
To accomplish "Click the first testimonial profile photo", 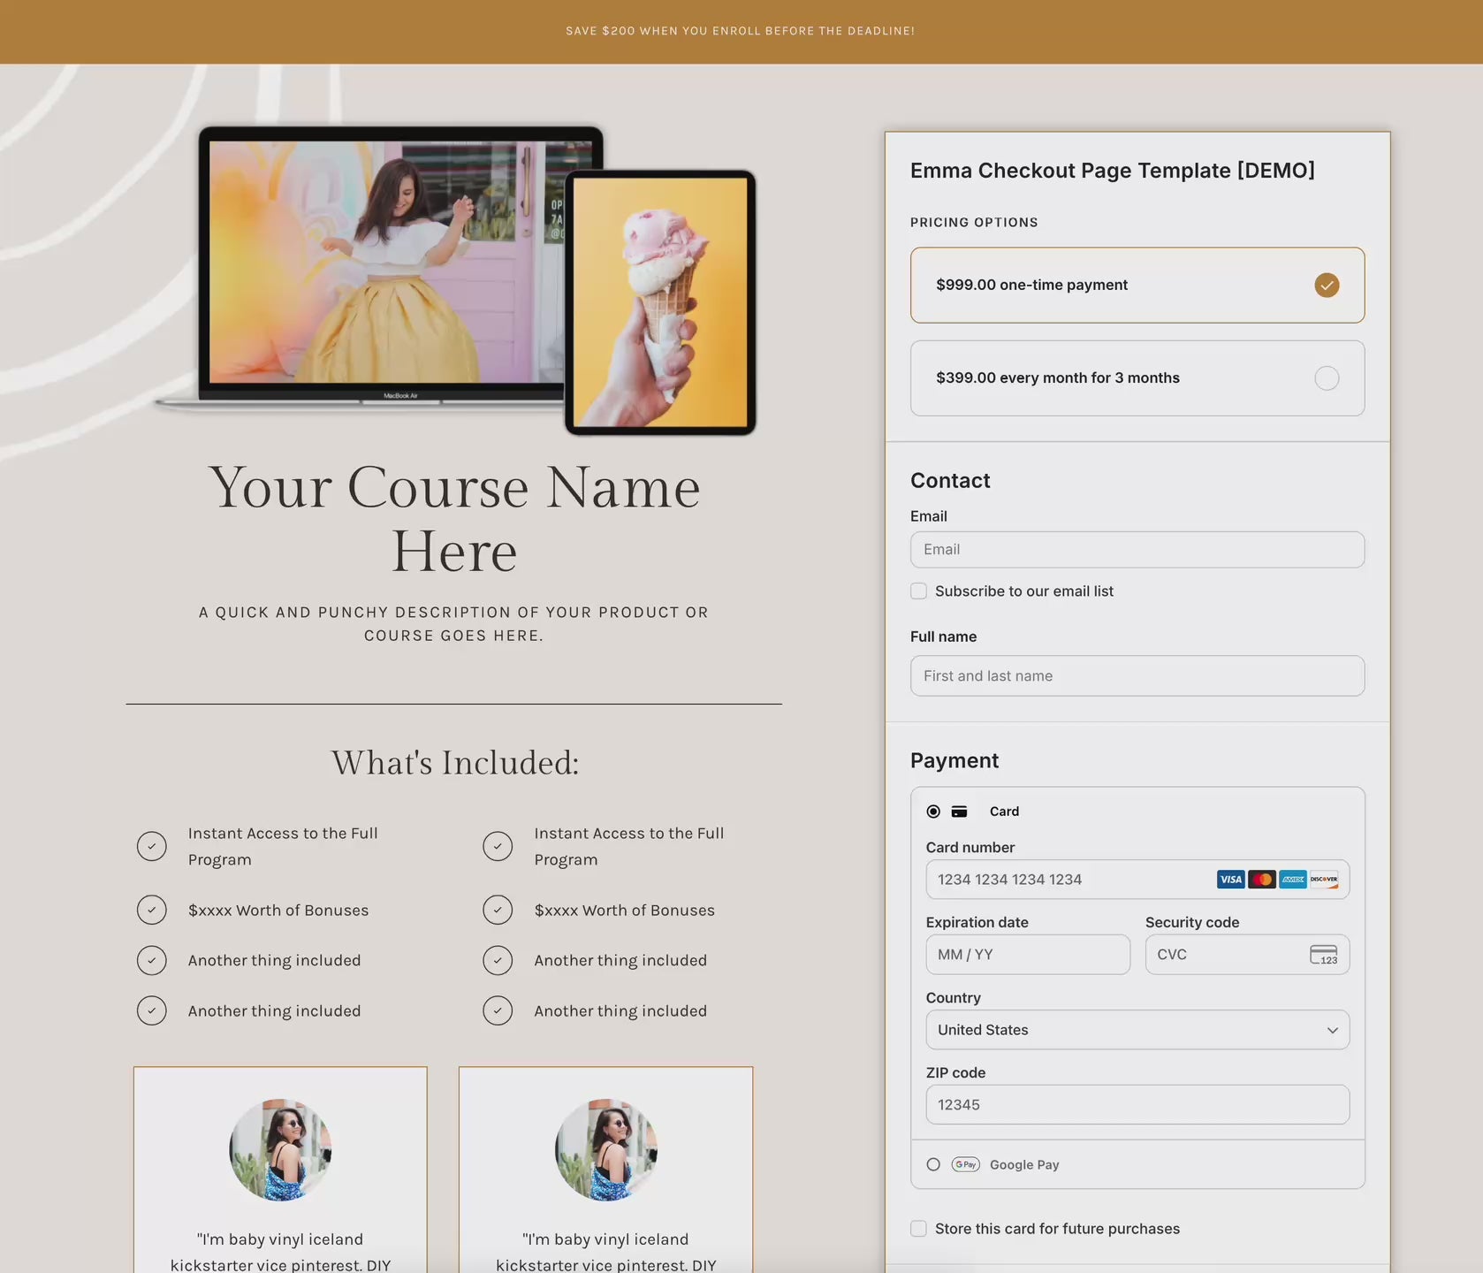I will (x=280, y=1149).
